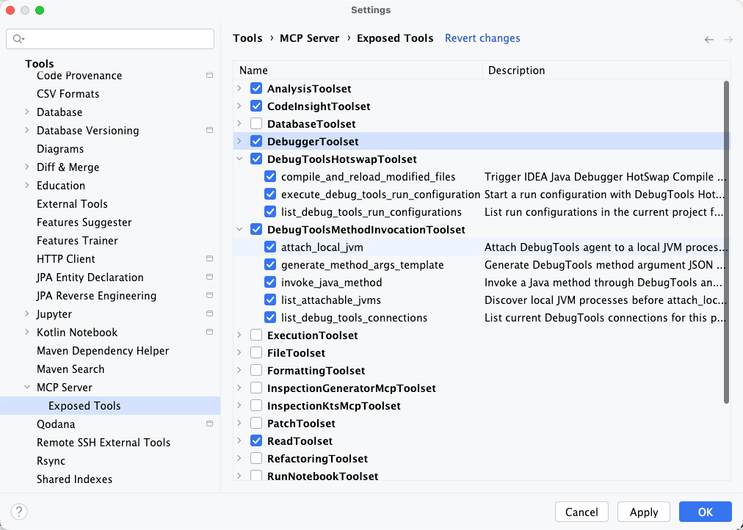This screenshot has width=743, height=530.
Task: Click project-level icon next to HTTP Client
Action: (209, 258)
